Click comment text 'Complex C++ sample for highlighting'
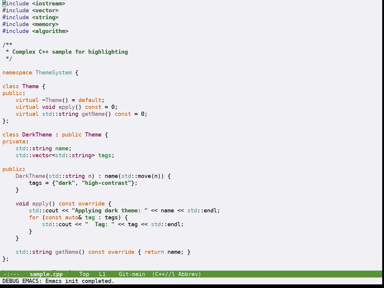 click(x=70, y=52)
